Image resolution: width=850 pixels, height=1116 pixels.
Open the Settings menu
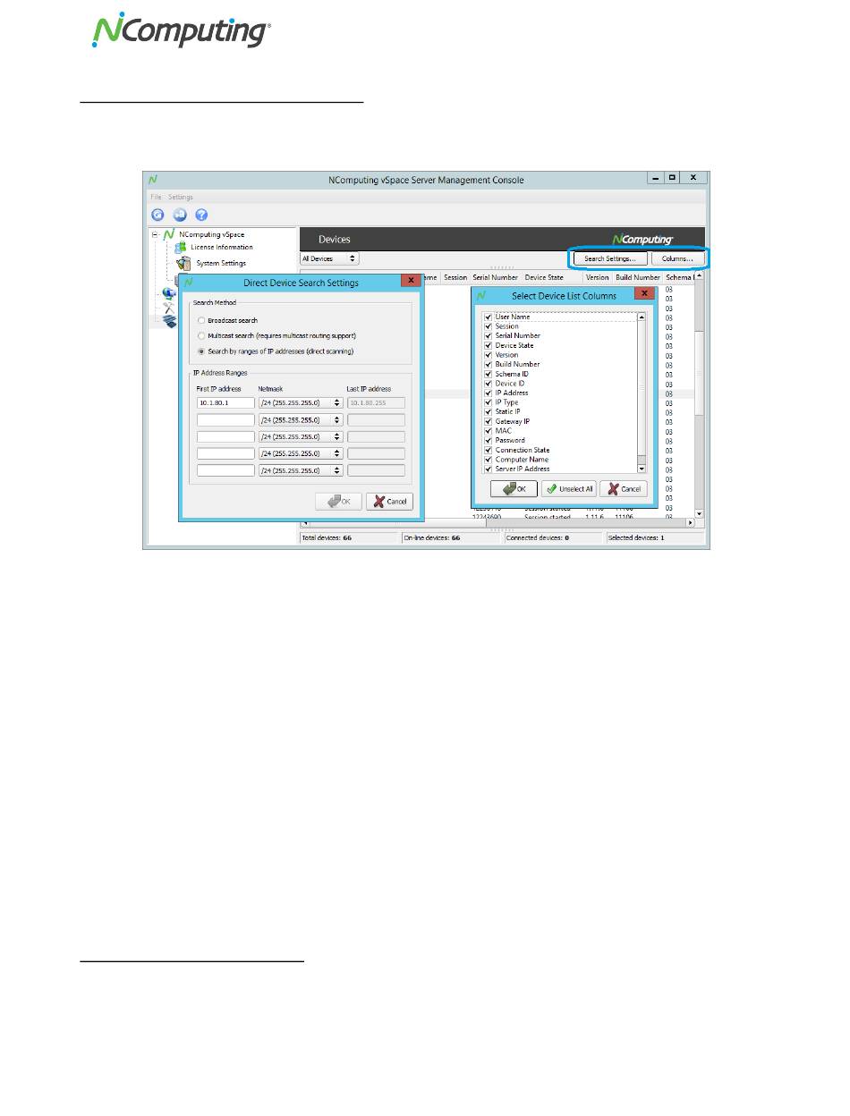[x=180, y=197]
